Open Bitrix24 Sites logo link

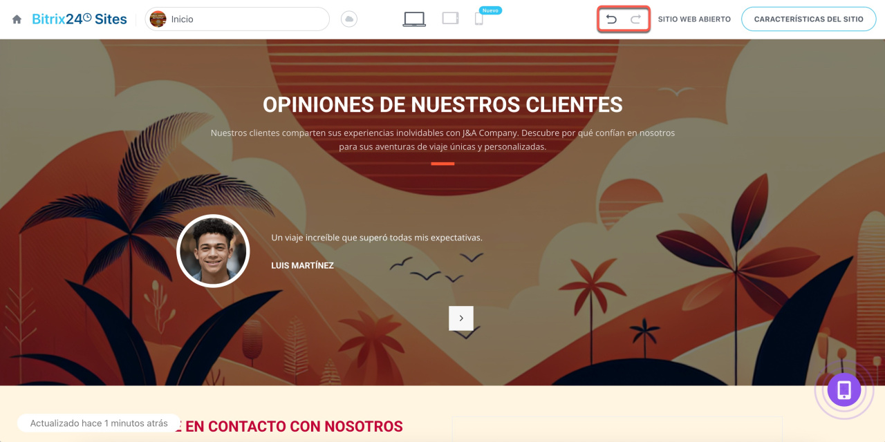(x=80, y=19)
